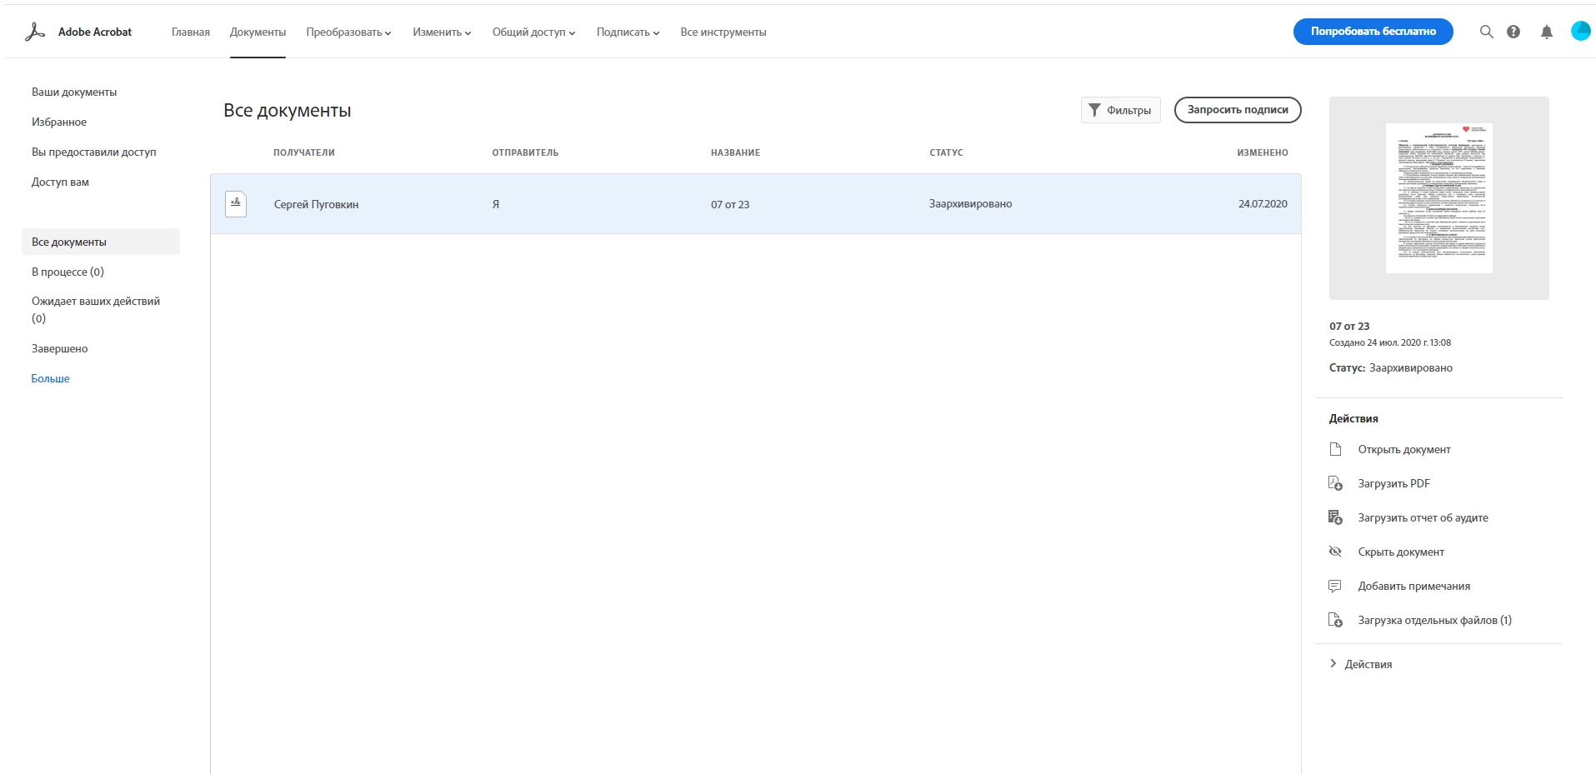1596x774 pixels.
Task: Click Загрузка отдельных файлов (1) link
Action: click(1434, 620)
